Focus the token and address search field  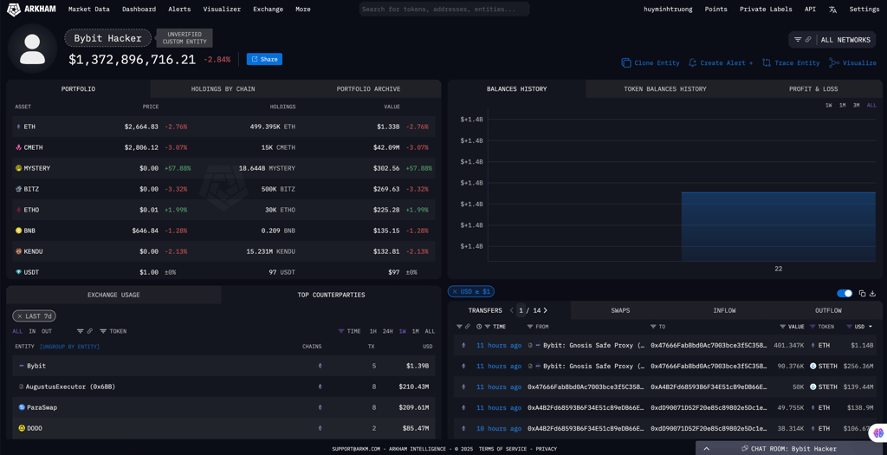(444, 9)
